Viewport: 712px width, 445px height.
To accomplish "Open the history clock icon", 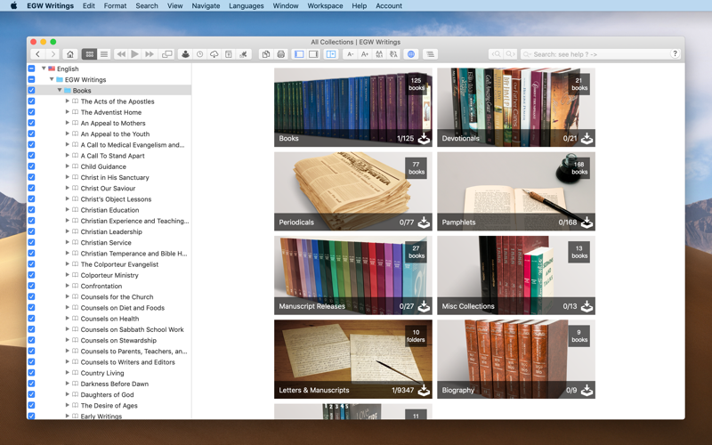I will (x=199, y=54).
